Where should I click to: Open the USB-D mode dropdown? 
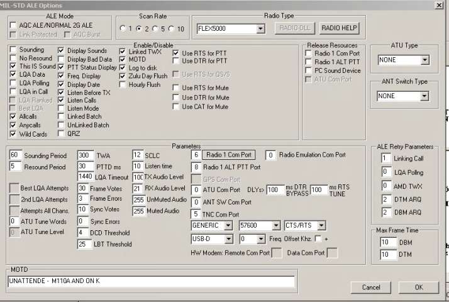pos(229,239)
